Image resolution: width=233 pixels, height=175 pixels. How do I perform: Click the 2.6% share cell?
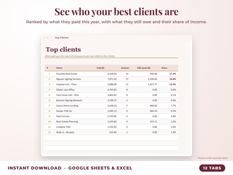[173, 127]
